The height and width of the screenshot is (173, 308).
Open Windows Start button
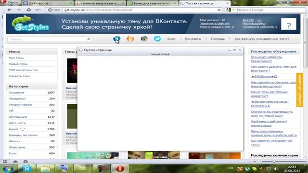[8, 169]
